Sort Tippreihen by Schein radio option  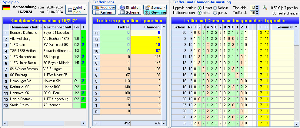pos(215,8)
